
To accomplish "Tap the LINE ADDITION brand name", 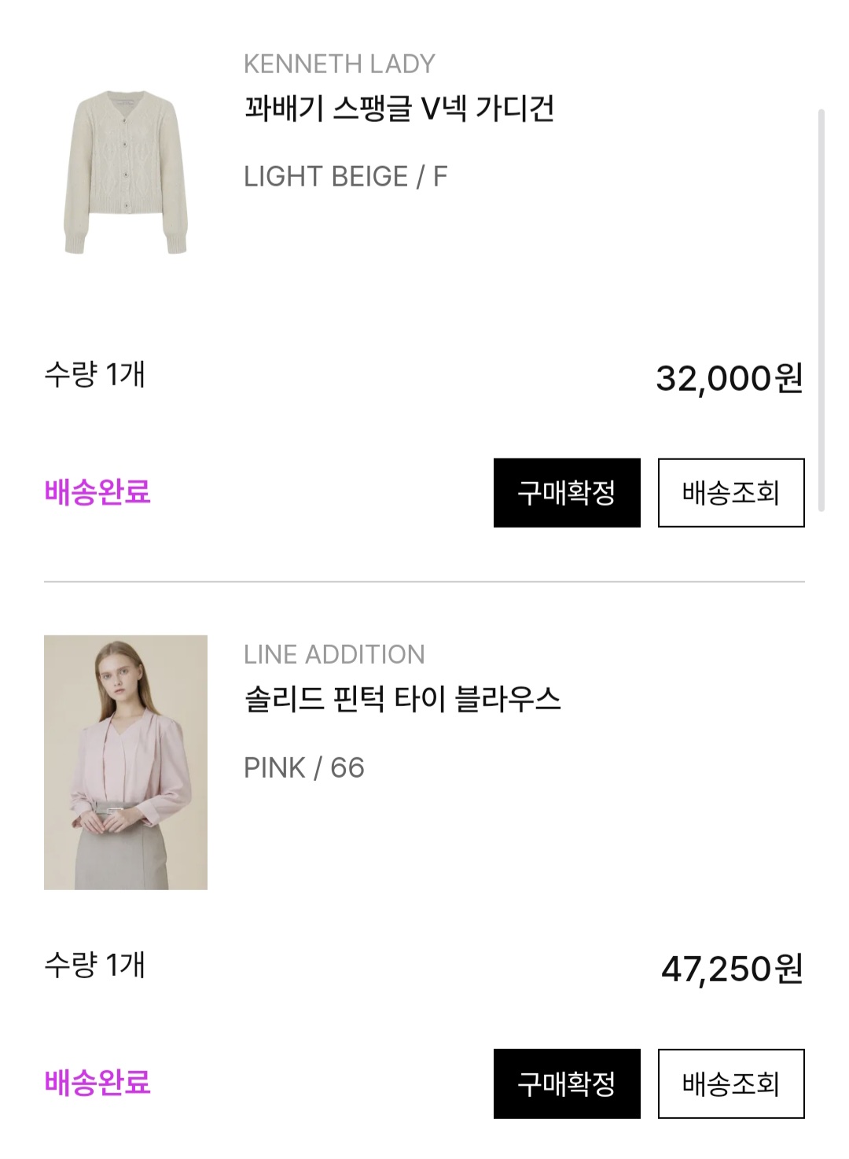I will (334, 654).
